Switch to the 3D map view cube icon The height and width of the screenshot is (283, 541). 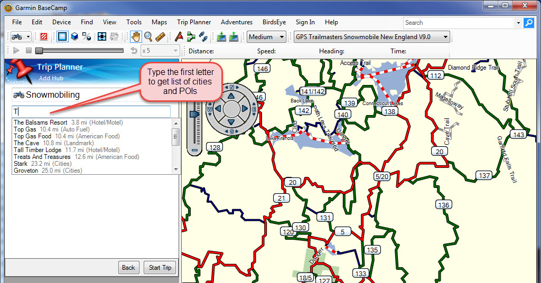coord(74,36)
